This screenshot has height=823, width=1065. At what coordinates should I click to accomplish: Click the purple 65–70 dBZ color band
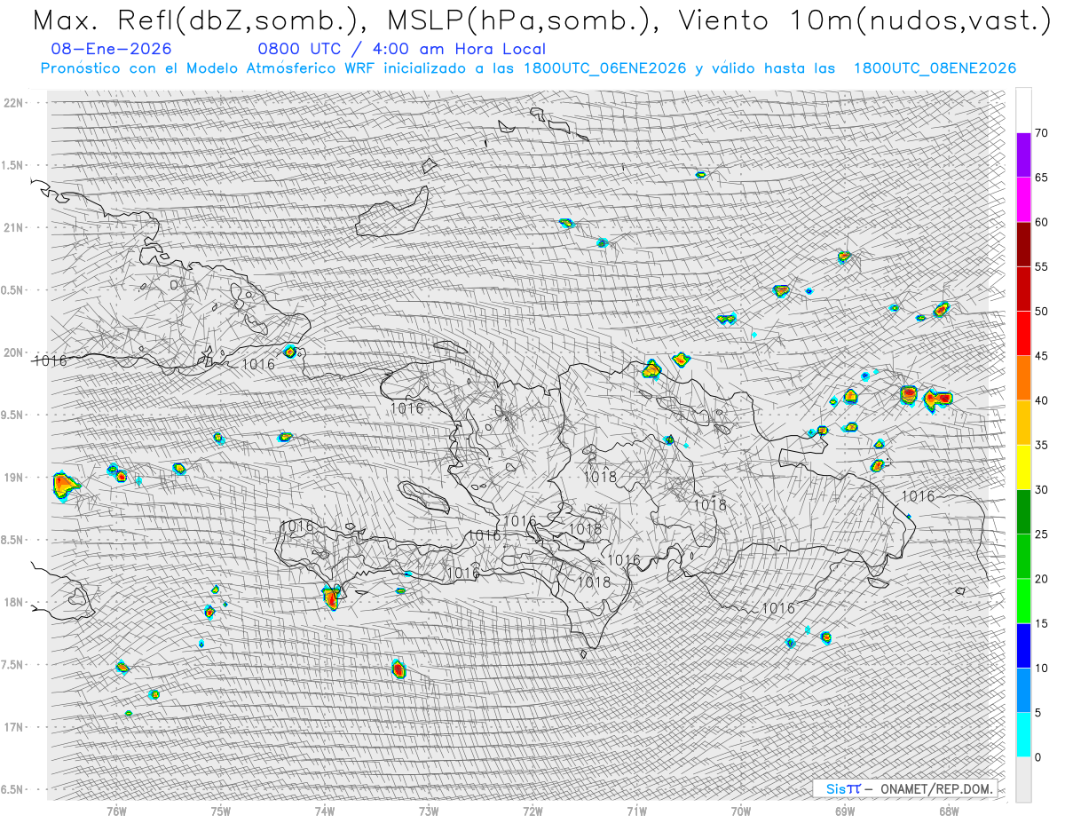1023,154
